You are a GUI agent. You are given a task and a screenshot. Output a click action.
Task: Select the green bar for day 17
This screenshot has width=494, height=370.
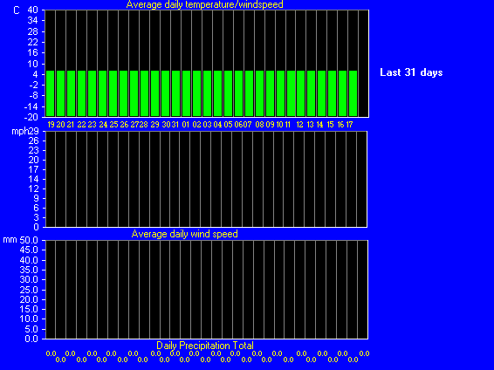click(x=353, y=93)
